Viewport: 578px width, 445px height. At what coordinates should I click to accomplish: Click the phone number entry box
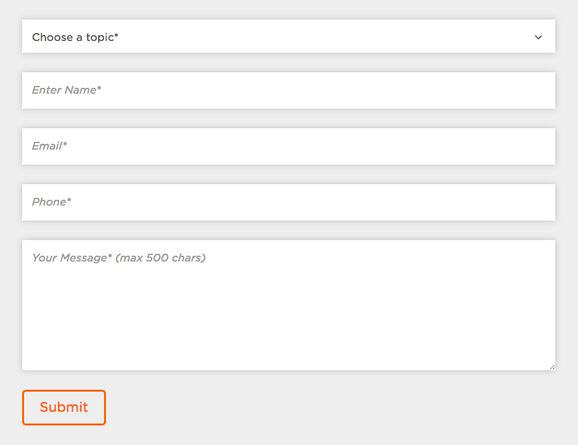point(289,202)
